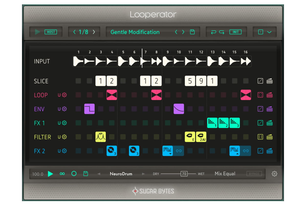This screenshot has height=205, width=307.
Task: Randomize the ENV row with dice
Action: [260, 109]
